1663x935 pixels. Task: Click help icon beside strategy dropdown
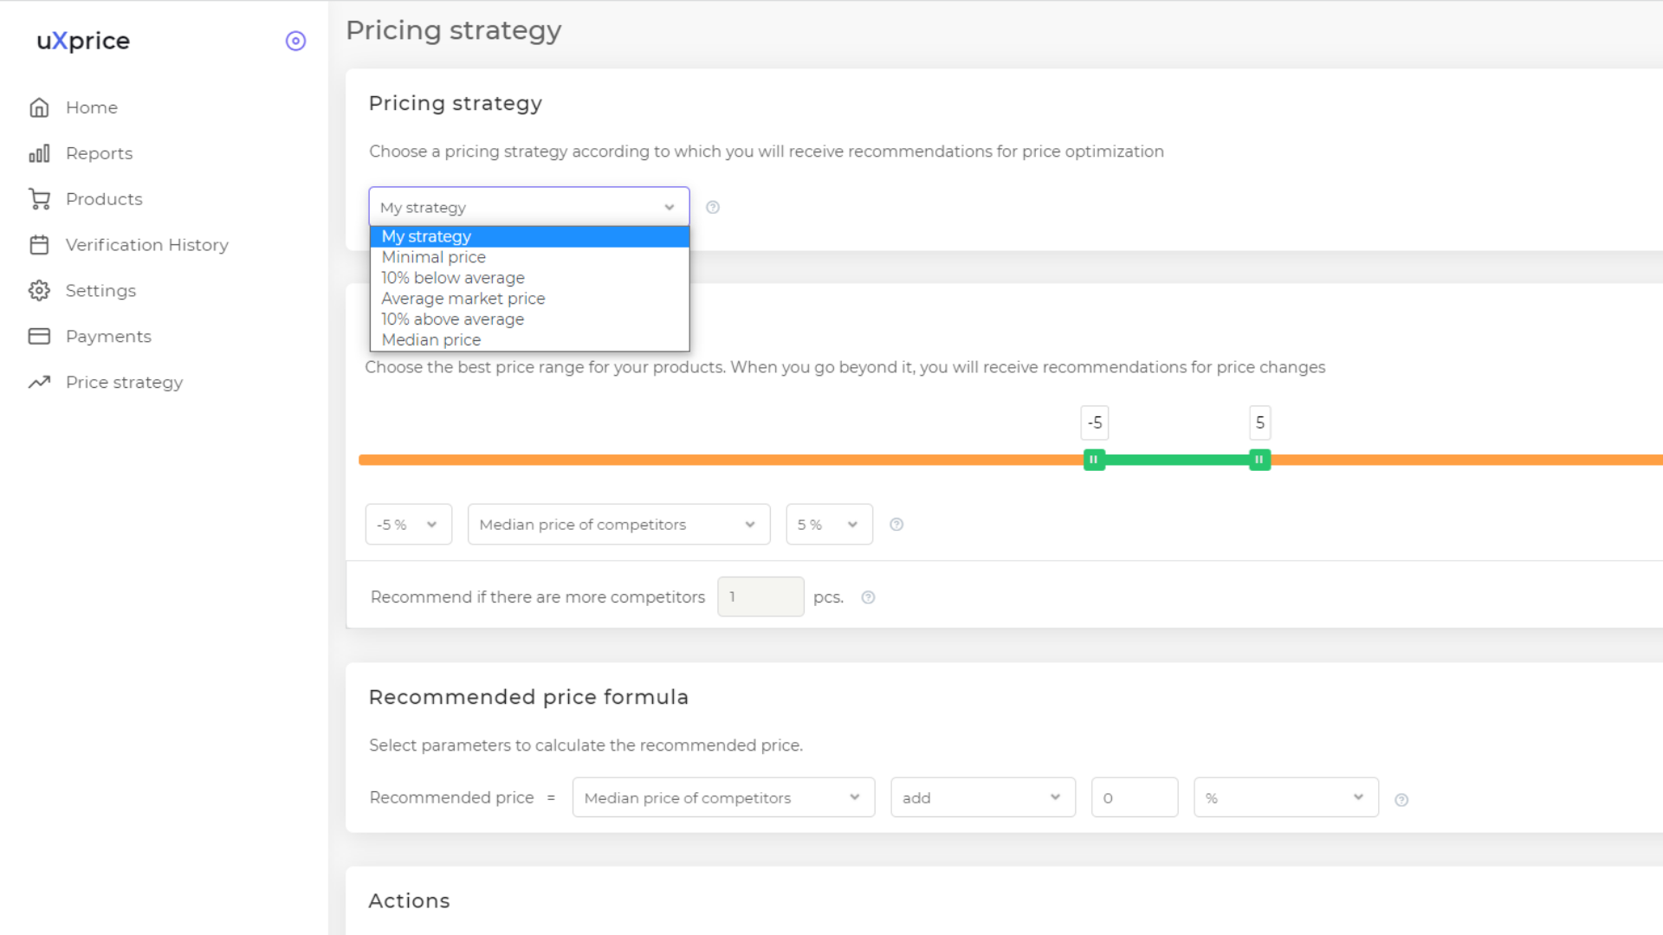tap(713, 207)
